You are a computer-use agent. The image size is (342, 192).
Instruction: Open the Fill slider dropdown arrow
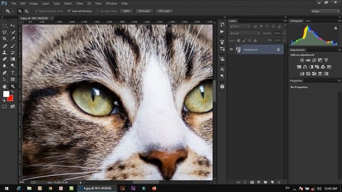(284, 41)
